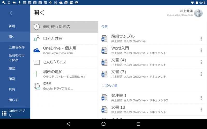The width and height of the screenshot is (207, 129).
Task: Click the device icon for このデバイス
Action: coord(36,62)
